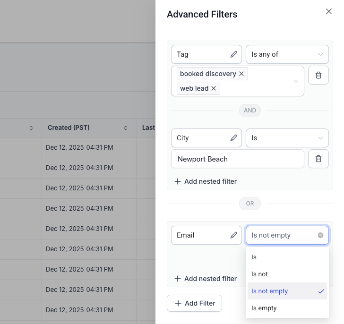Sort by the Created (PST) column
The height and width of the screenshot is (324, 344).
click(x=126, y=128)
